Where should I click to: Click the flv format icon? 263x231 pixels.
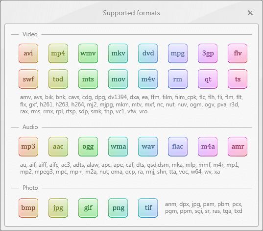[238, 53]
